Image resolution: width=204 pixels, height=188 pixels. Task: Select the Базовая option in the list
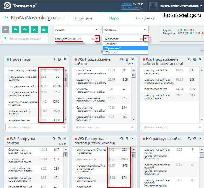(110, 44)
